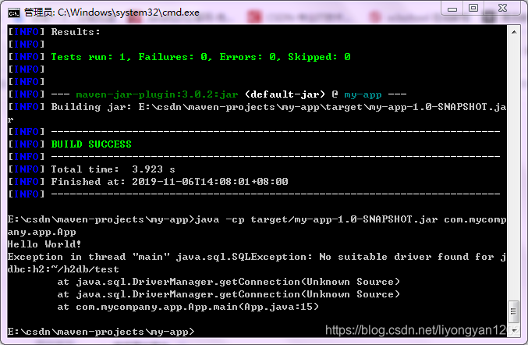Click the 'Errors: 0' text
The height and width of the screenshot is (345, 528).
coord(250,57)
